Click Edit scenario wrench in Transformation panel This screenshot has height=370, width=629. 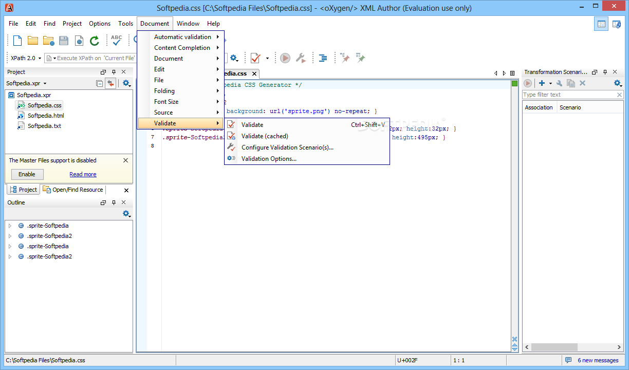pyautogui.click(x=560, y=83)
